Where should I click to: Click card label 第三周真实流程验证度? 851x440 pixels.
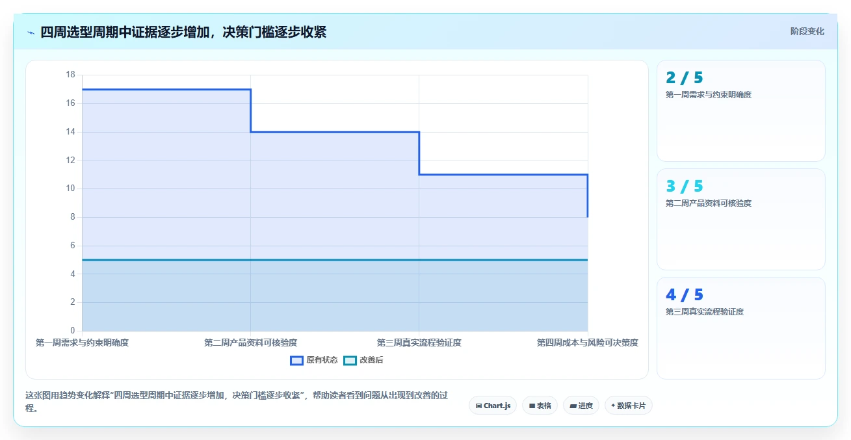tap(705, 312)
